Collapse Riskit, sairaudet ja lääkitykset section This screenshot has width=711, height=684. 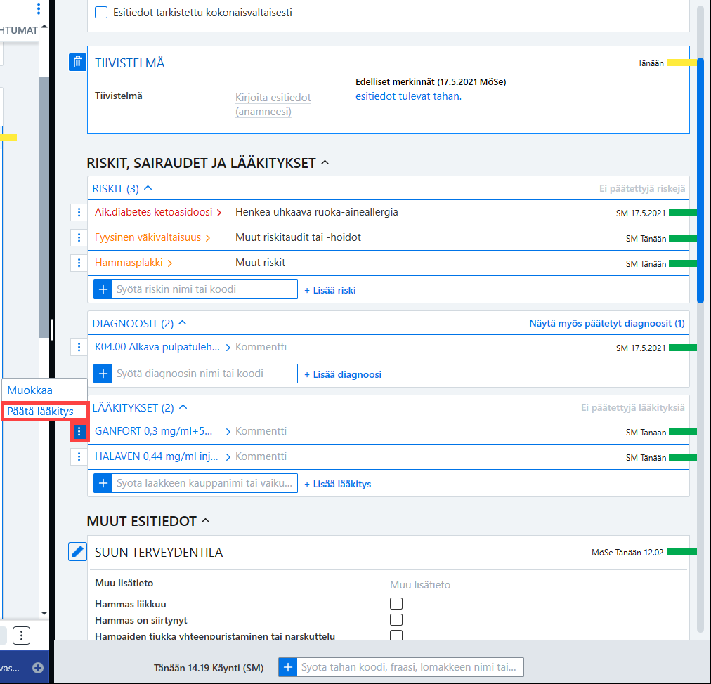pos(325,162)
